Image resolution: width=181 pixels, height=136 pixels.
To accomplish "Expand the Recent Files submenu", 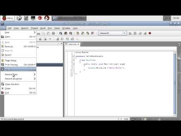I will tap(18, 74).
